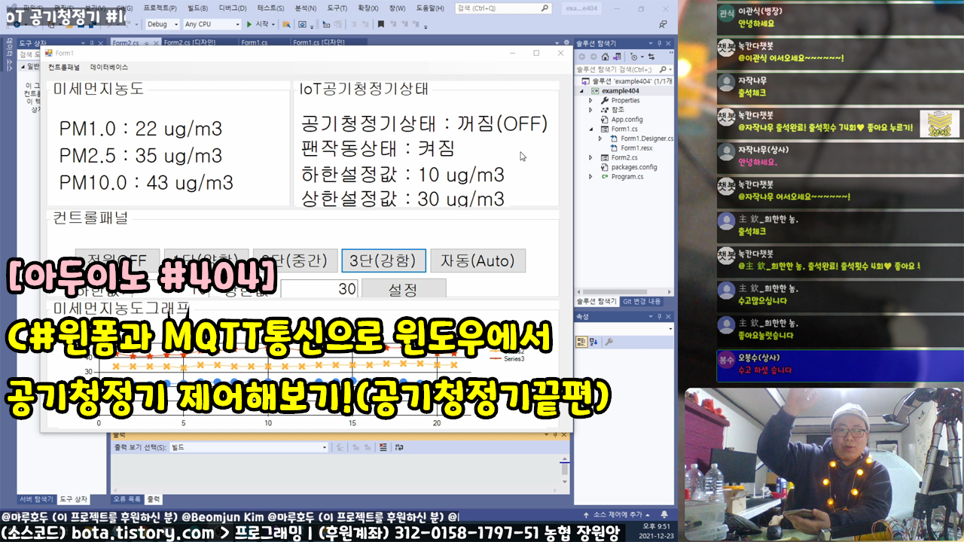Click the Forward arrow in Solution Explorer toolbar
The height and width of the screenshot is (542, 964).
(593, 56)
